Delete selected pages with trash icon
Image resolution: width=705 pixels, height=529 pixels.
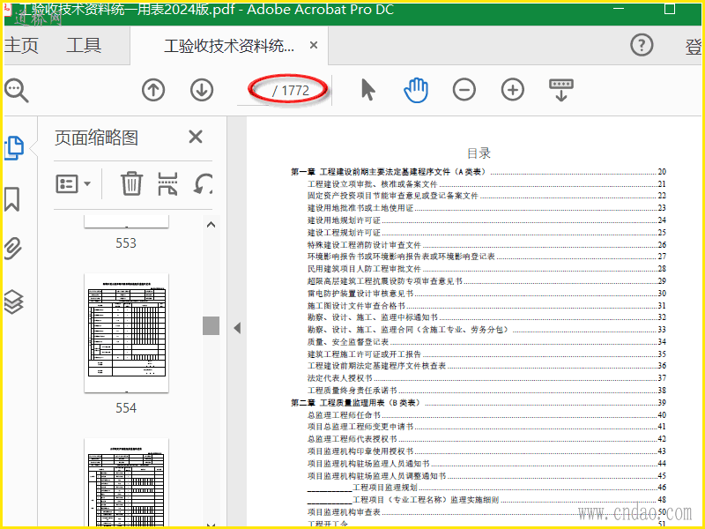click(x=131, y=183)
